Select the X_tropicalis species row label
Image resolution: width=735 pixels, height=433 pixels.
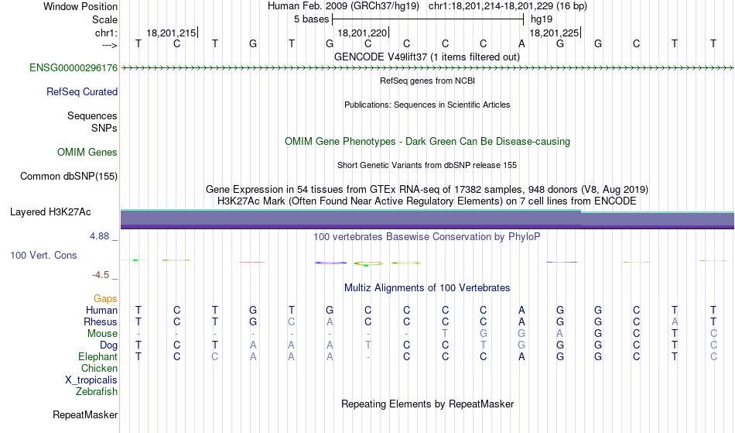(x=91, y=380)
